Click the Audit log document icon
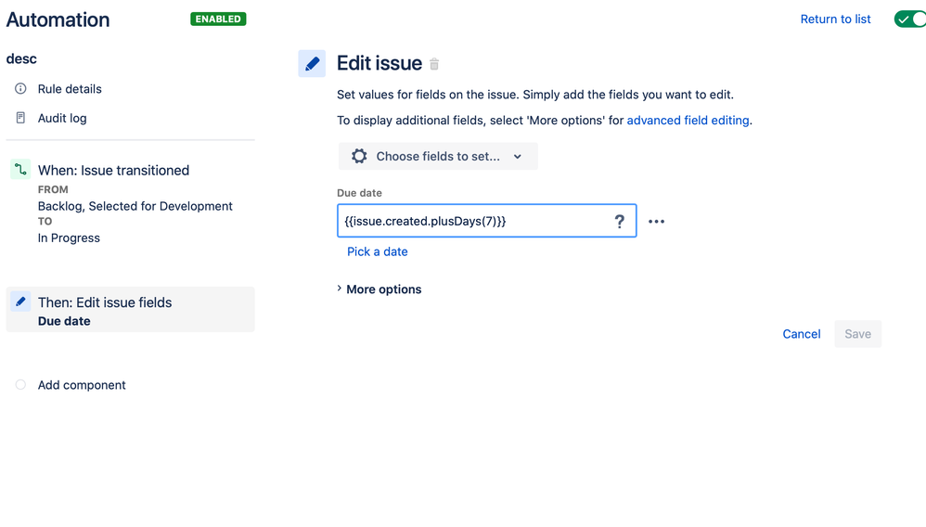The width and height of the screenshot is (926, 527). coord(20,118)
